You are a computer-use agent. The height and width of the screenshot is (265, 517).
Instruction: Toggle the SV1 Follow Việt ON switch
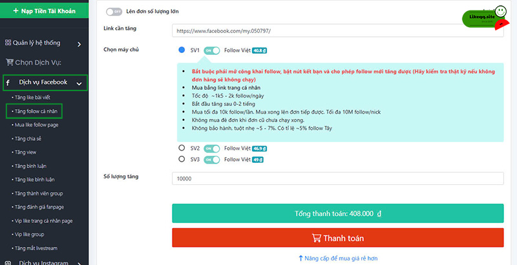[212, 50]
